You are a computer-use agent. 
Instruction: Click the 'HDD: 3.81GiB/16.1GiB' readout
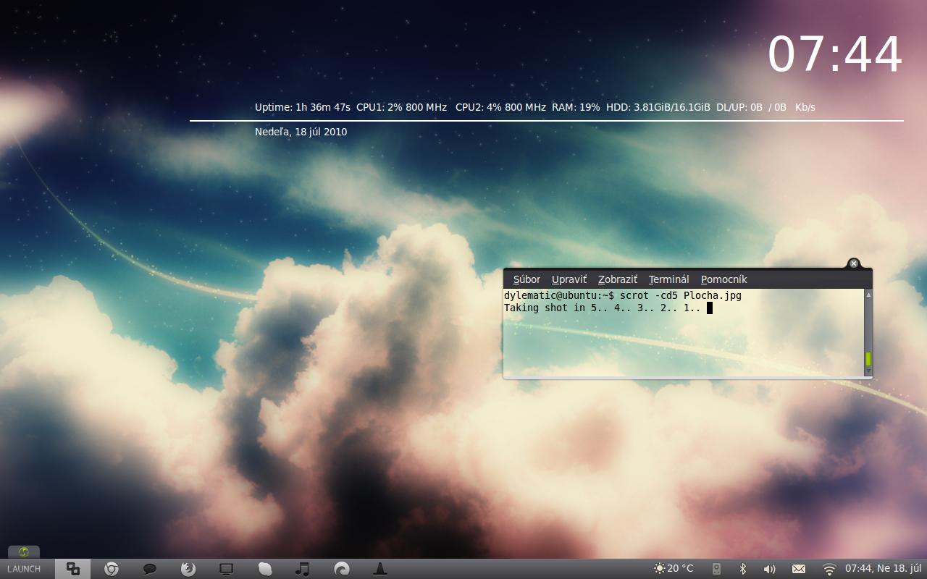[658, 107]
